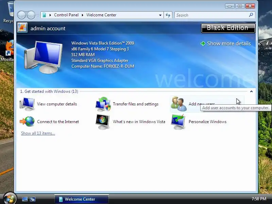Switch to Welcome Center taskbar button
272x204 pixels.
[x=82, y=199]
